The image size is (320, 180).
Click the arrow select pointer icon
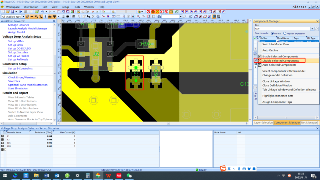coord(79,16)
